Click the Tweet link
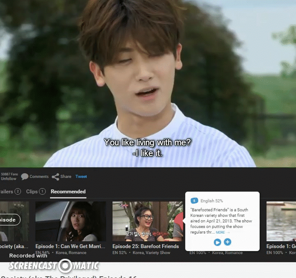This screenshot has width=296, height=278. (x=81, y=177)
